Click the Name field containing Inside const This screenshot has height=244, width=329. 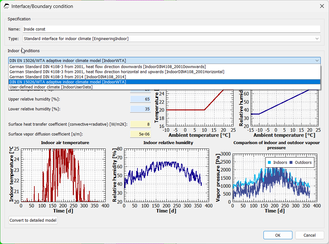point(171,29)
